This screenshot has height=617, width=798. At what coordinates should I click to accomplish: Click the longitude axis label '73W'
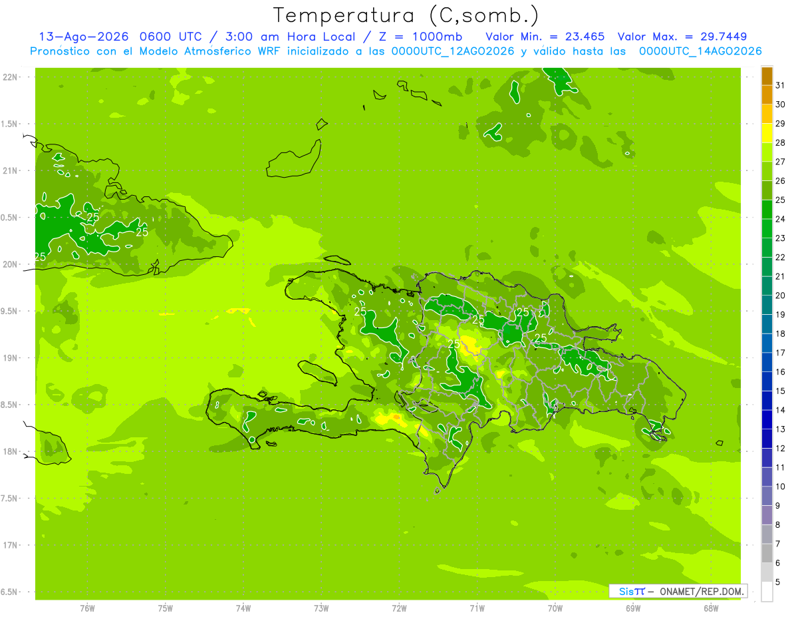tap(321, 608)
